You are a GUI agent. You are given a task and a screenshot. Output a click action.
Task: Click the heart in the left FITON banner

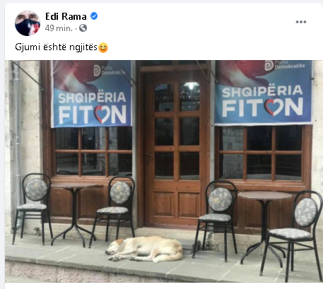pos(102,114)
